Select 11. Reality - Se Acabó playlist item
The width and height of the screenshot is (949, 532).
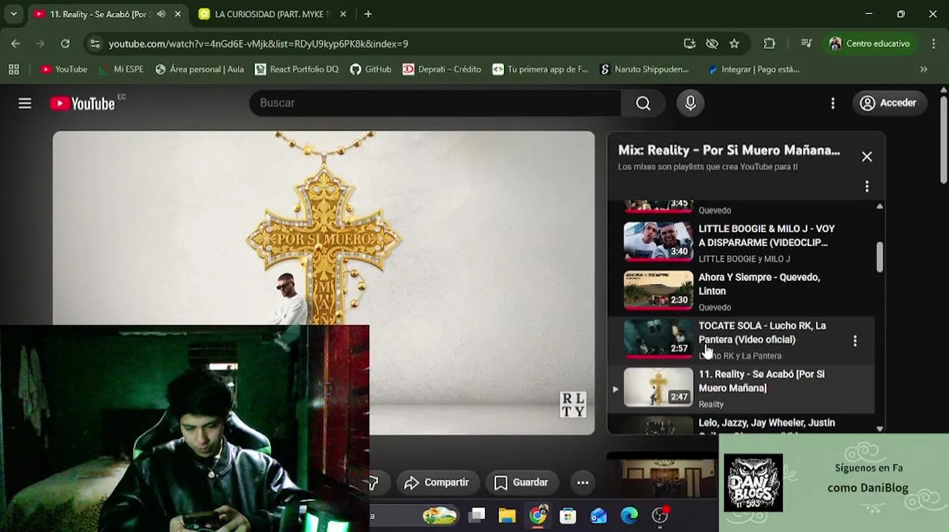pos(741,388)
